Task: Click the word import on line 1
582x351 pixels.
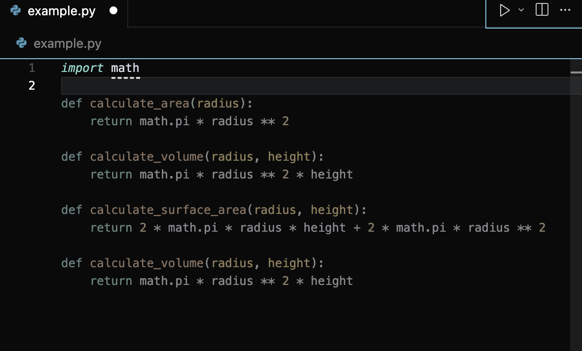Action: (82, 68)
